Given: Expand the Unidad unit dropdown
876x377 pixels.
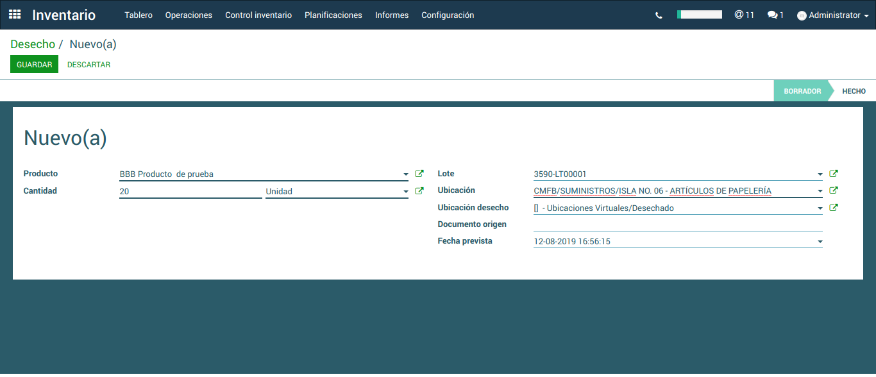Looking at the screenshot, I should point(405,192).
